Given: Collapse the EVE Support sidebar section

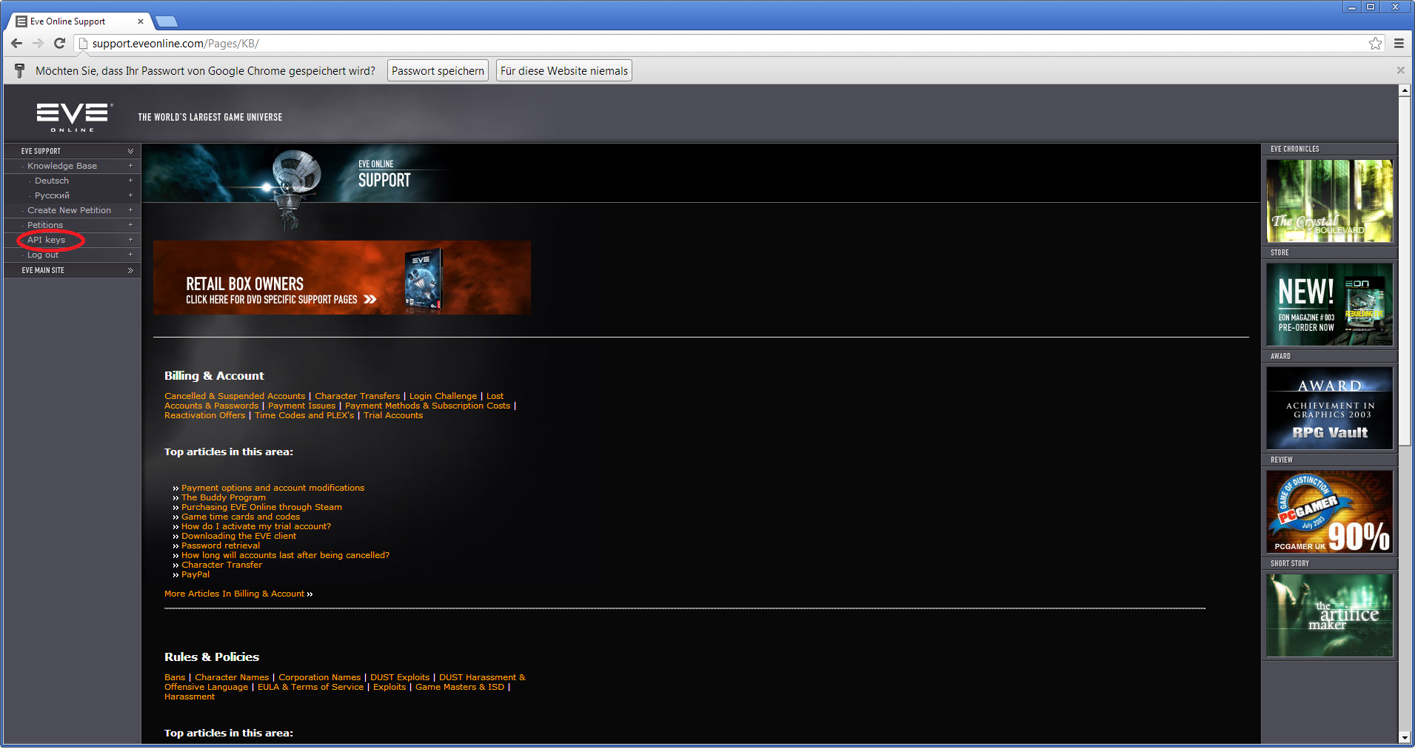Looking at the screenshot, I should [130, 151].
